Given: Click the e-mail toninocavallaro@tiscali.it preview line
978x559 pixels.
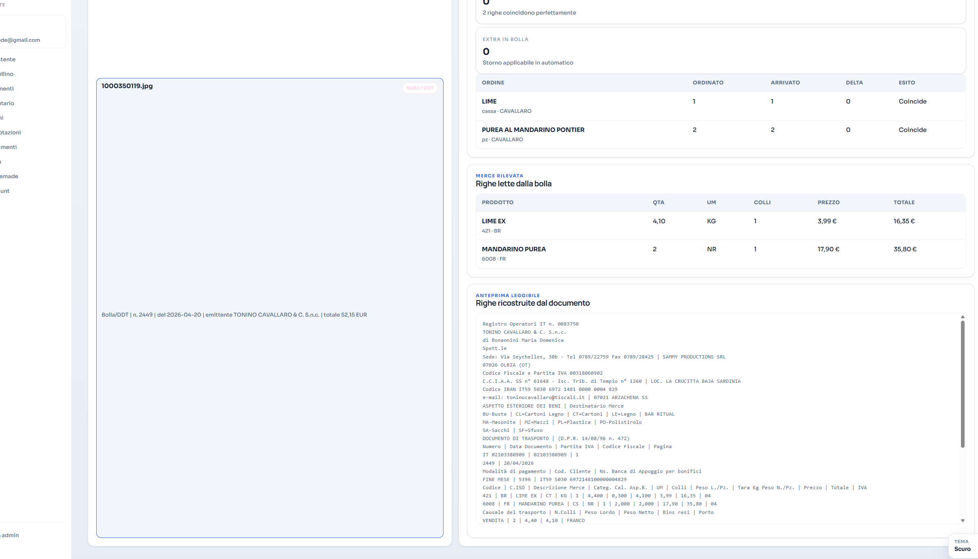Looking at the screenshot, I should (x=565, y=397).
